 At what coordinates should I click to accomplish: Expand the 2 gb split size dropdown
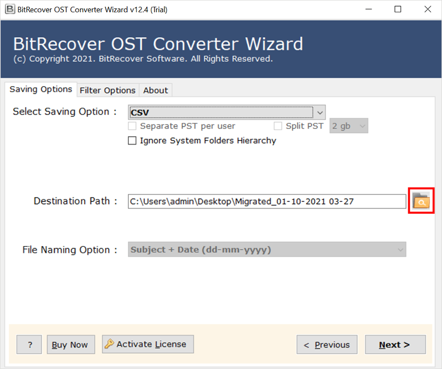pos(349,126)
